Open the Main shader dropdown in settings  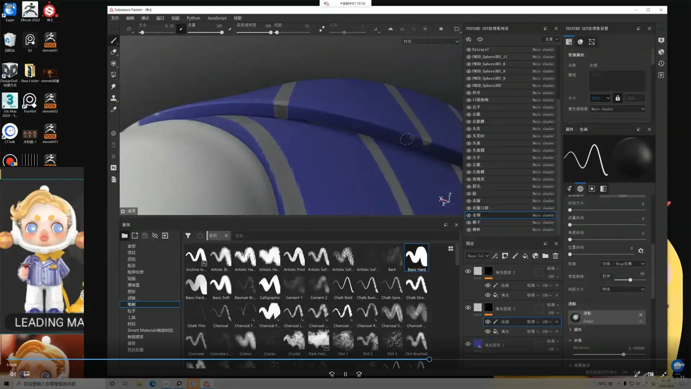click(618, 109)
